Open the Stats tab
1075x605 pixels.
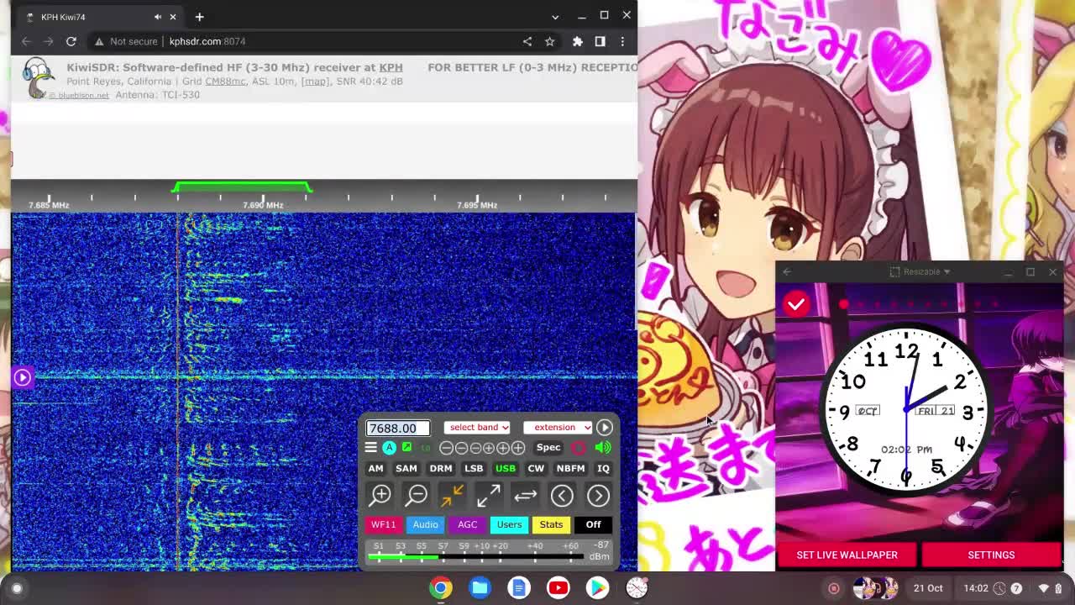tap(551, 524)
